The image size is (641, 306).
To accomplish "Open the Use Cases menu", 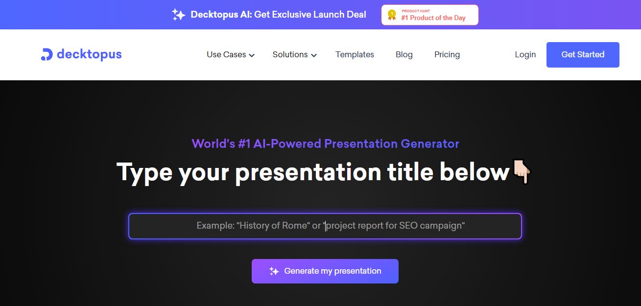I will 226,55.
